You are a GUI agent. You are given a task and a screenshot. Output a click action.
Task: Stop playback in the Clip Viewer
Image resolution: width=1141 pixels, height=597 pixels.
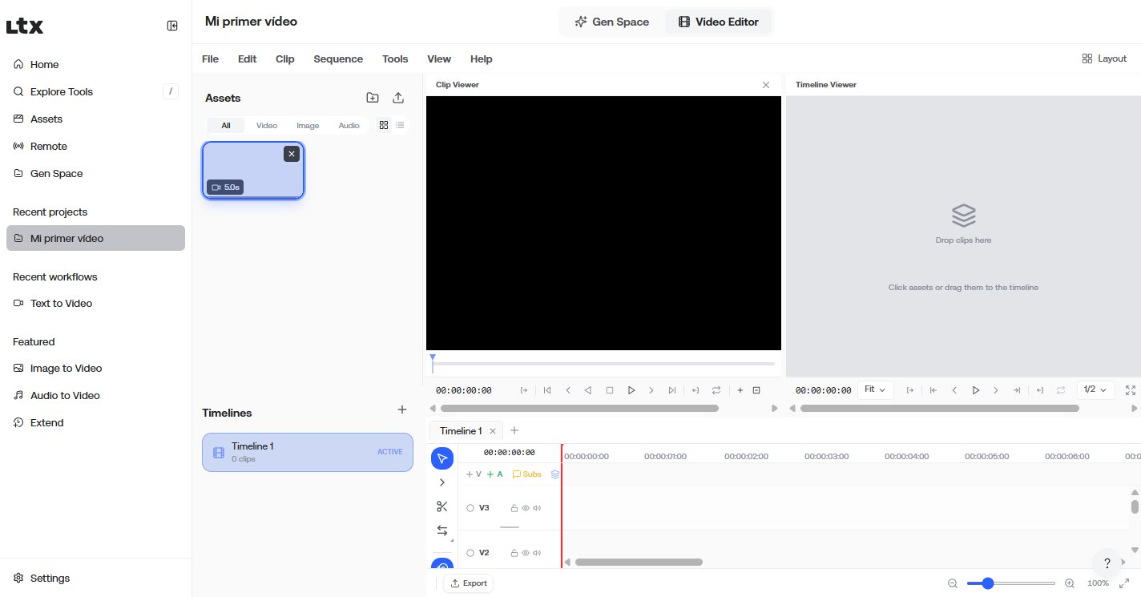(x=610, y=390)
